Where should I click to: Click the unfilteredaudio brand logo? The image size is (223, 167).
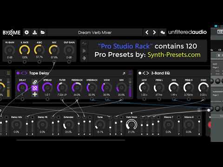[187, 32]
